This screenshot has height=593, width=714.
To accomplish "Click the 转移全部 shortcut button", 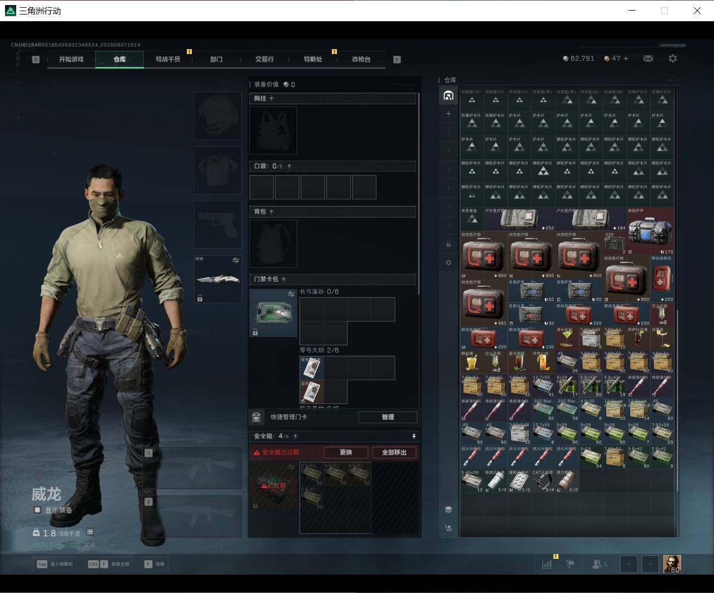I will pos(109,564).
